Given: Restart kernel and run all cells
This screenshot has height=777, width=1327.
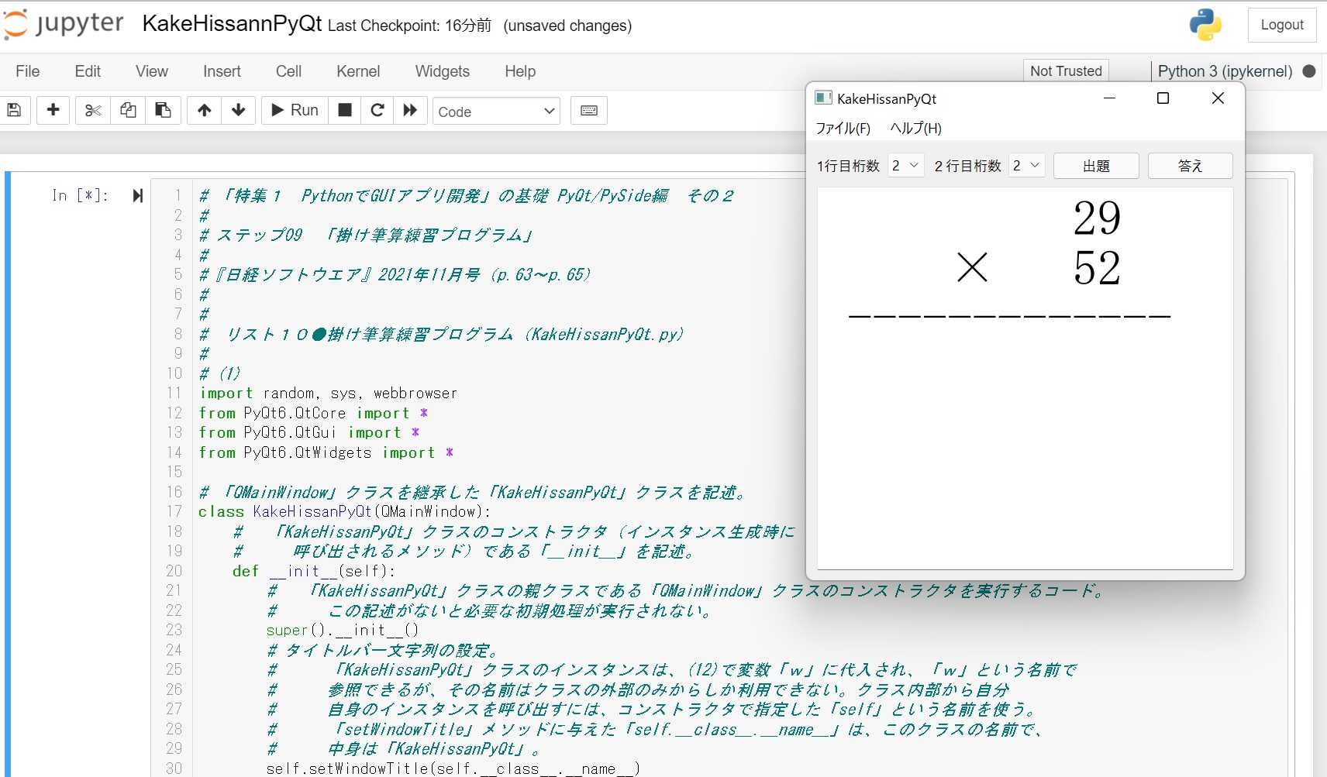Looking at the screenshot, I should [410, 110].
